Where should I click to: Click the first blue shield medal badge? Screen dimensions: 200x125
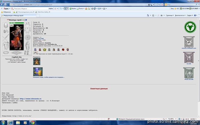pos(35,50)
